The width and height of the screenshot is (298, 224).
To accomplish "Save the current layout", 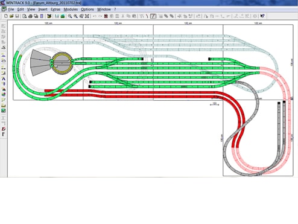I will click(17, 16).
